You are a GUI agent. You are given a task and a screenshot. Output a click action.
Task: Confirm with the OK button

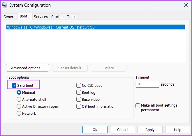click(95, 130)
